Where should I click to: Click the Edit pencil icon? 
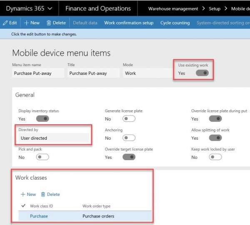pos(5,23)
